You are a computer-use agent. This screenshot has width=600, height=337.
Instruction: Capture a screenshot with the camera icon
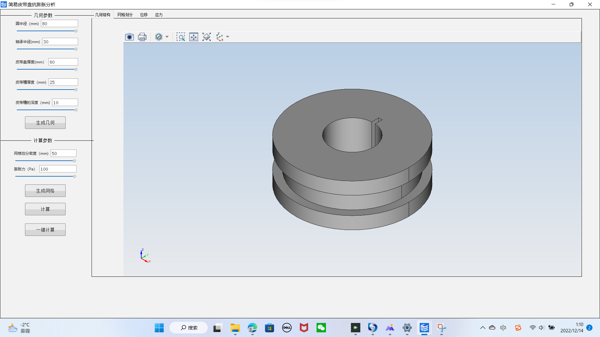pos(129,37)
